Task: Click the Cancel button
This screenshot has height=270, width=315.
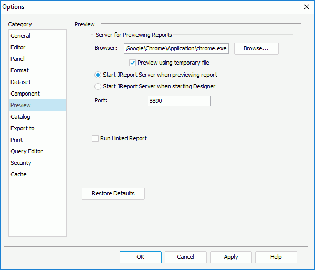Action: pyautogui.click(x=186, y=257)
